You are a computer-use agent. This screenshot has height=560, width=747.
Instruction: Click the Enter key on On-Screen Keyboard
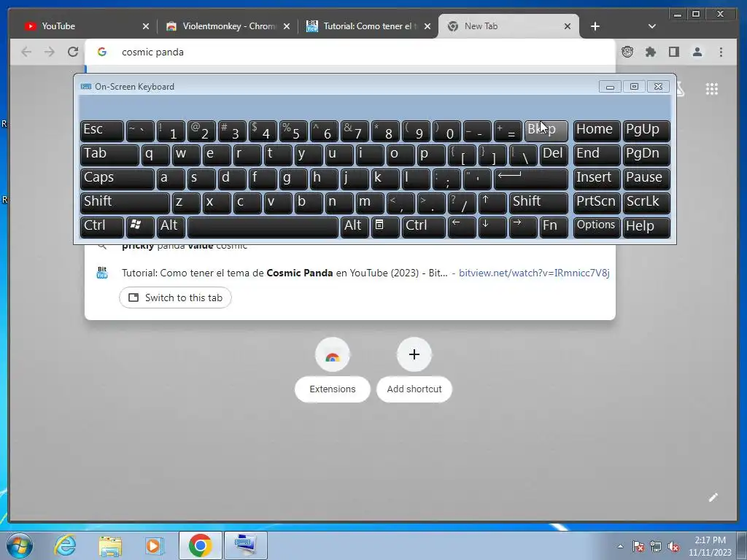pyautogui.click(x=531, y=179)
